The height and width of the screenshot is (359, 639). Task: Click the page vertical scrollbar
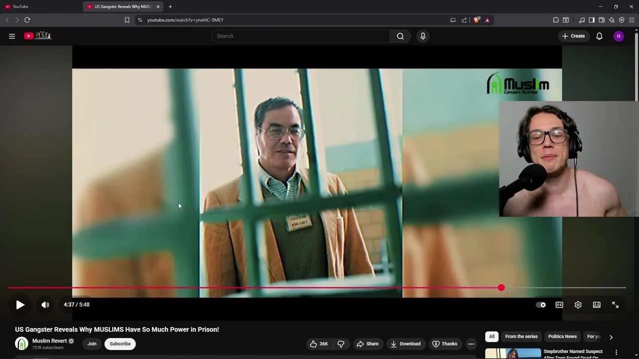click(636, 67)
